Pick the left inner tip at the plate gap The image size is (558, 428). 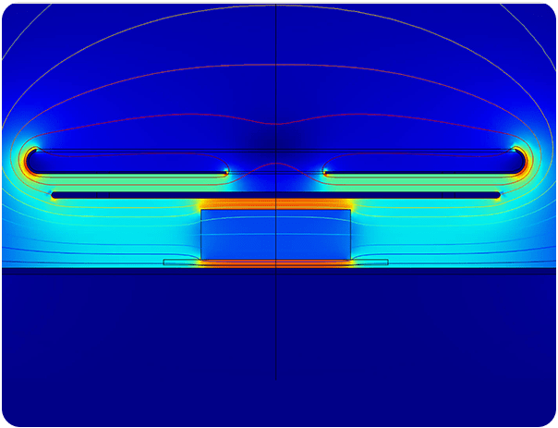226,171
